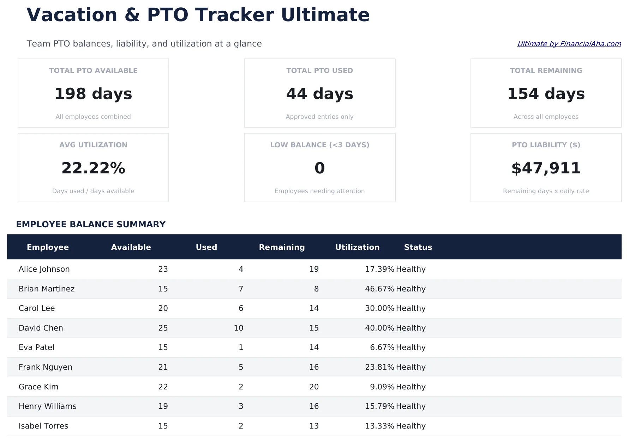Click the Avg Utilization summary card
Image resolution: width=629 pixels, height=443 pixels.
click(93, 167)
